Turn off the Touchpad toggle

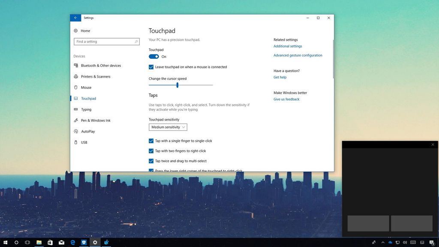(154, 56)
